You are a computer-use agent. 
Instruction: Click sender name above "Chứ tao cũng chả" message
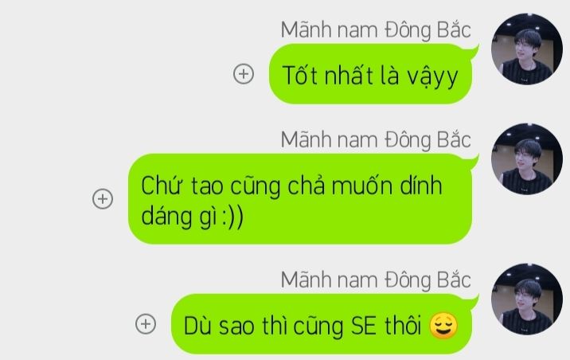click(376, 139)
